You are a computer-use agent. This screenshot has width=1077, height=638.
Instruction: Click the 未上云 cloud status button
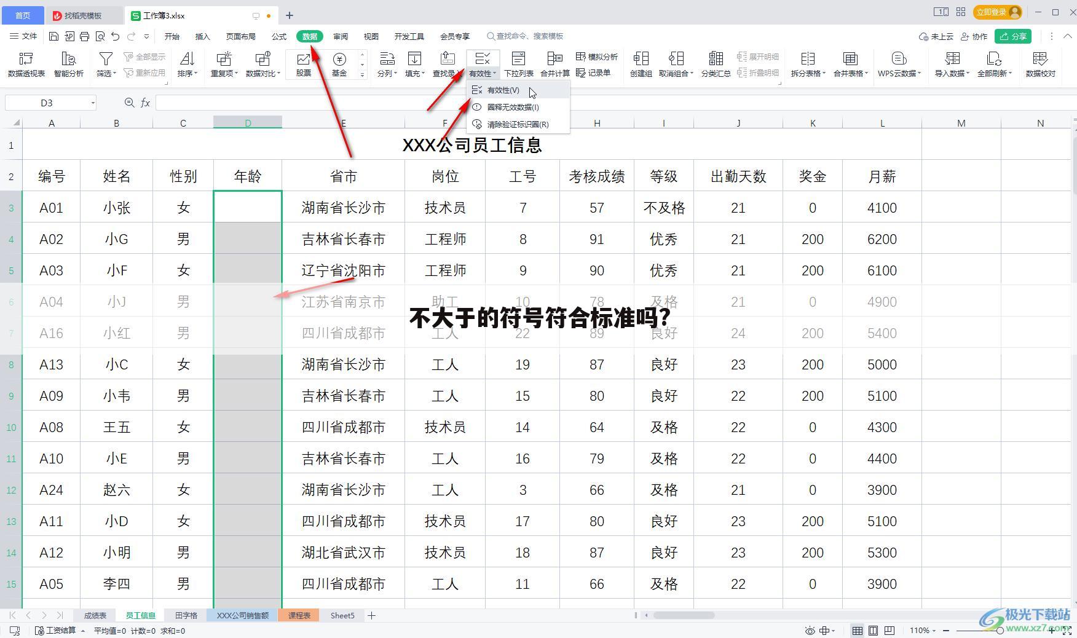tap(936, 36)
